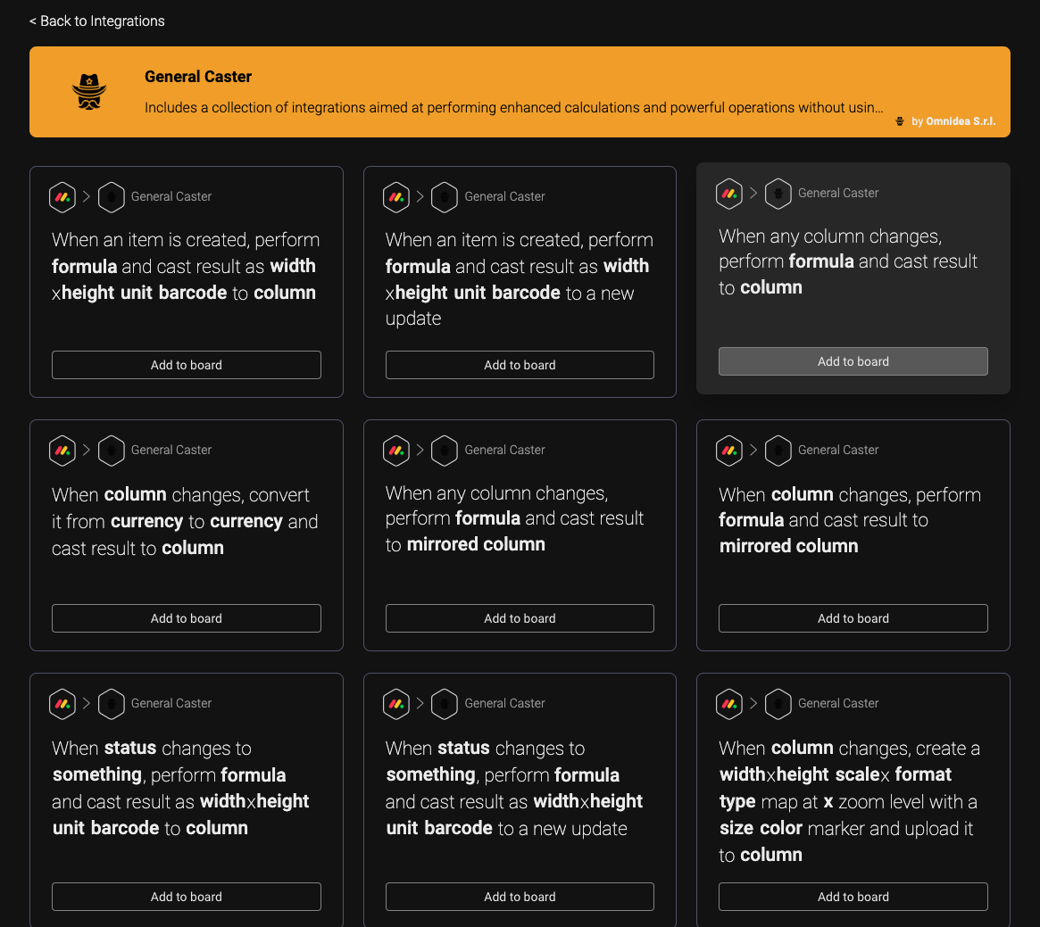Add barcode-to-column on item created recipe to board
The height and width of the screenshot is (927, 1040).
click(x=187, y=365)
